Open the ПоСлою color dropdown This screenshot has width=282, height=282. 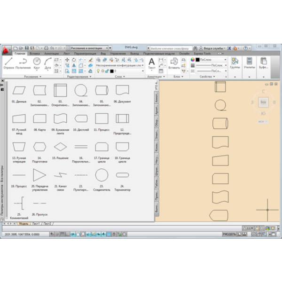click(x=211, y=60)
